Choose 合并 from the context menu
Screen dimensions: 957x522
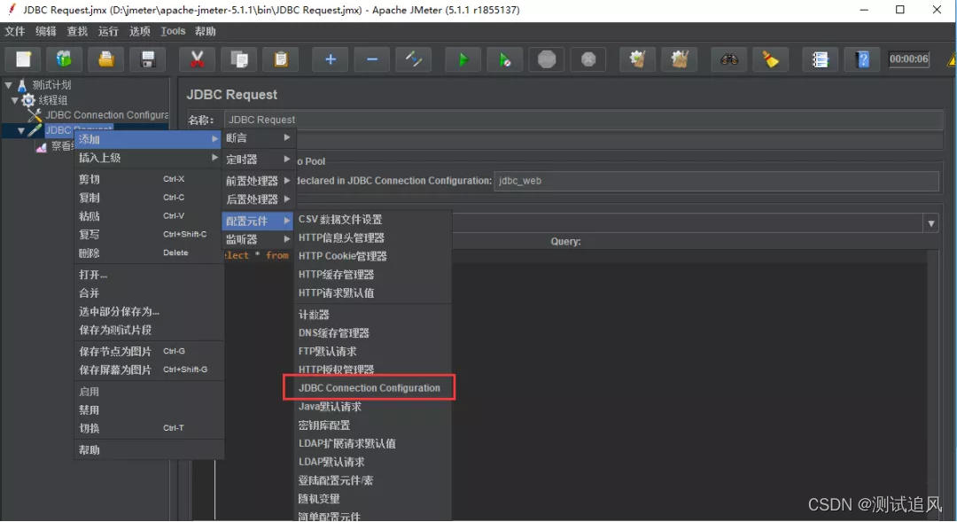[148, 293]
